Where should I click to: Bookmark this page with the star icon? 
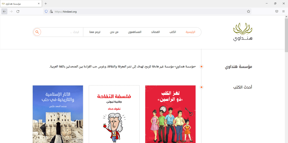[x=249, y=11]
